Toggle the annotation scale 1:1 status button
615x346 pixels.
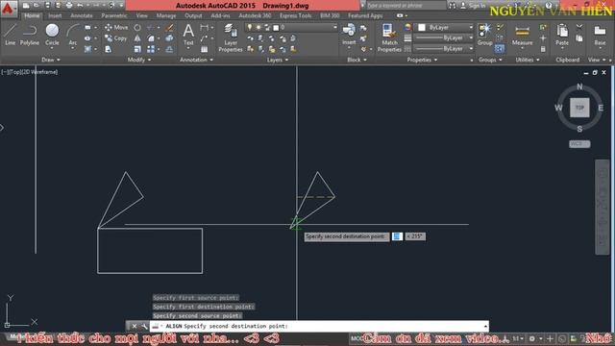(518, 338)
